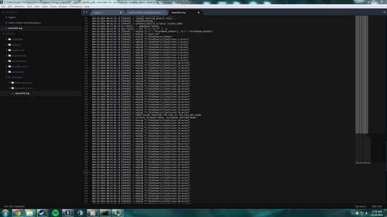The image size is (387, 217).
Task: Open search.roblox.com entry in Open Files
Action: coord(24,23)
